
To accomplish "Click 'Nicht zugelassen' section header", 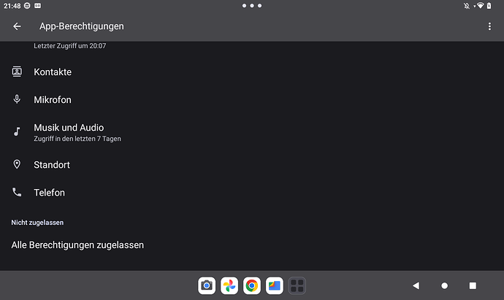I will 37,223.
